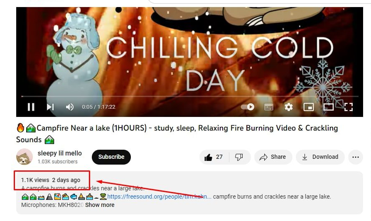Open the Share dialog
Viewport: 371px width, 221px height.
coord(273,157)
